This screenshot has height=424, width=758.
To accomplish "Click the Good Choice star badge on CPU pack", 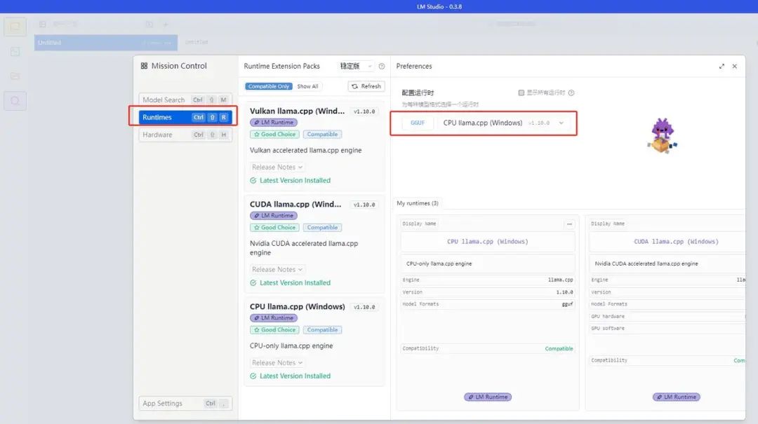I will click(274, 330).
